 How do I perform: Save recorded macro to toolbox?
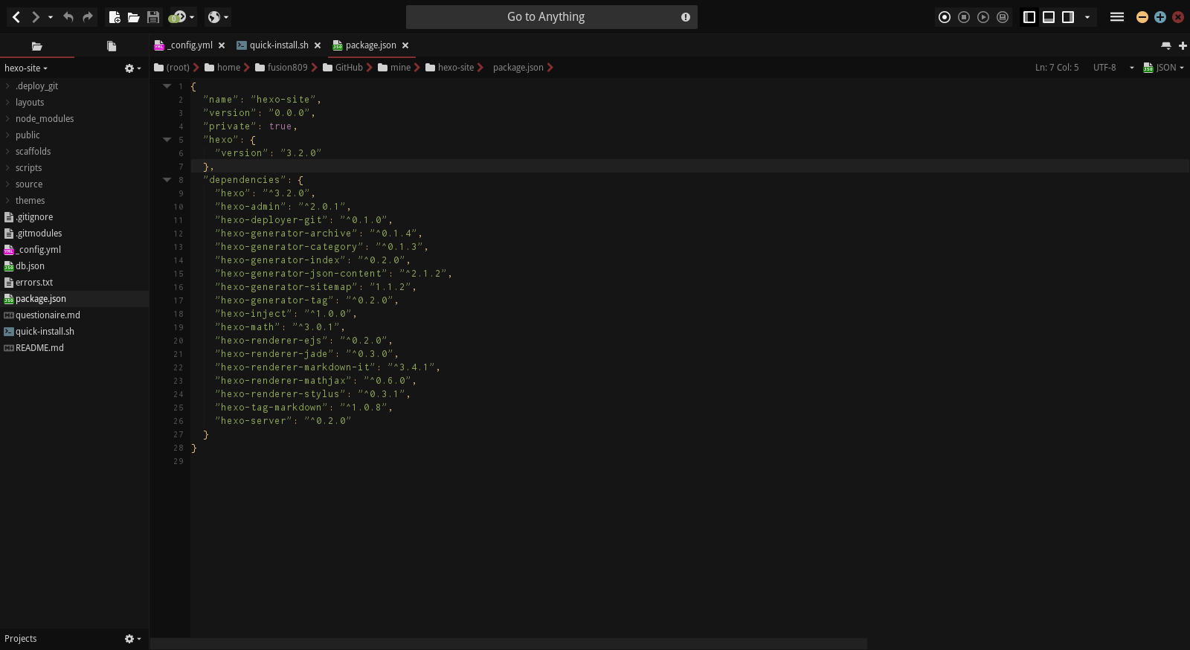coord(1003,16)
